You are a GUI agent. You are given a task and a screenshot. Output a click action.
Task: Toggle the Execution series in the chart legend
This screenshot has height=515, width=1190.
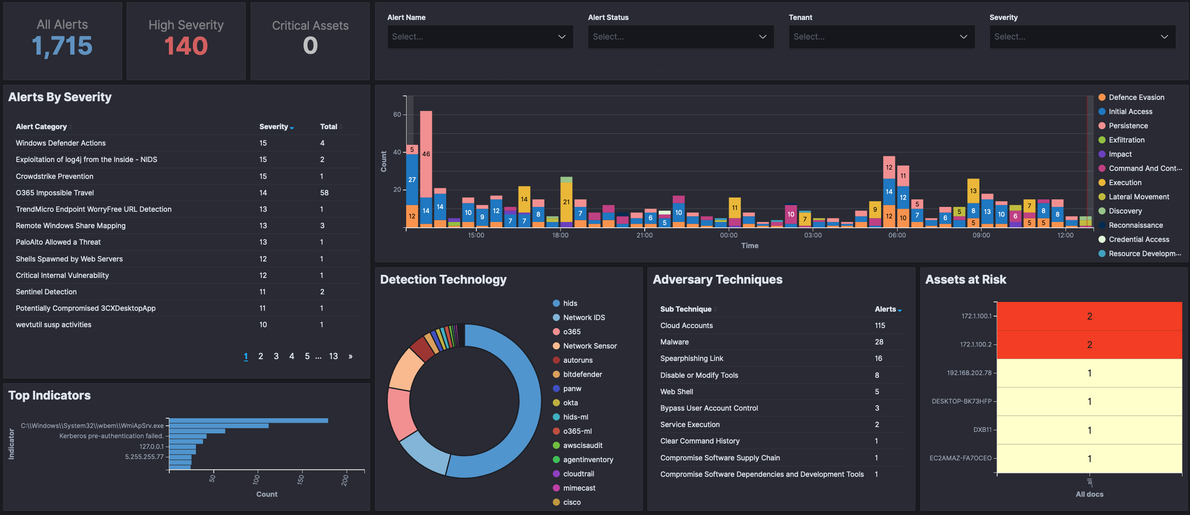1124,183
